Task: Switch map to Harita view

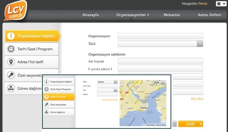Action: point(156,82)
